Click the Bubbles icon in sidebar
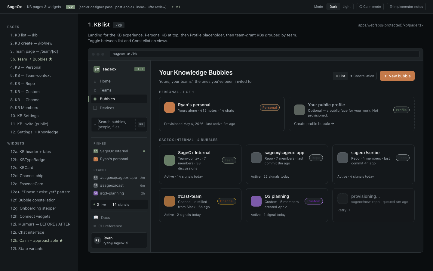 (x=95, y=99)
